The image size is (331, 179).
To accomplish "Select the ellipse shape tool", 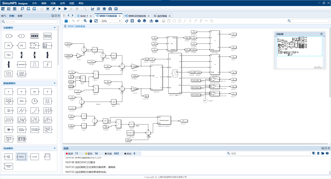I will (180, 21).
